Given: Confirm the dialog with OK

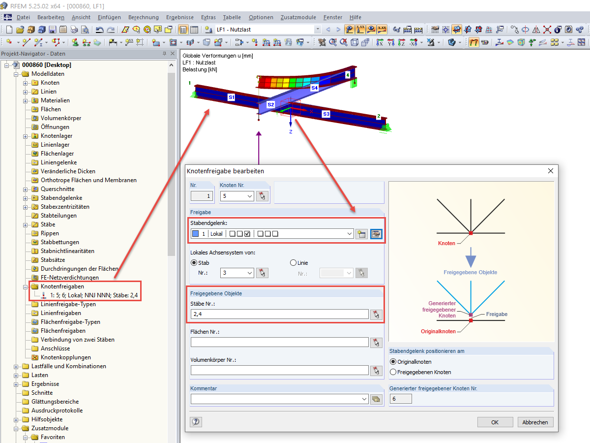Looking at the screenshot, I should 495,422.
